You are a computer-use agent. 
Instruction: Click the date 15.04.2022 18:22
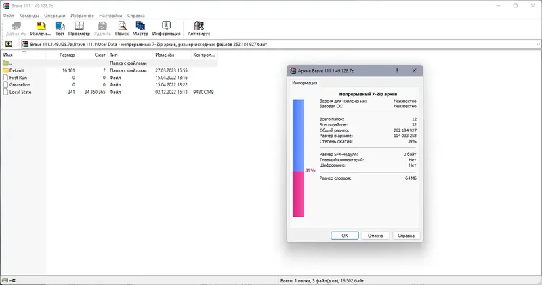[171, 85]
